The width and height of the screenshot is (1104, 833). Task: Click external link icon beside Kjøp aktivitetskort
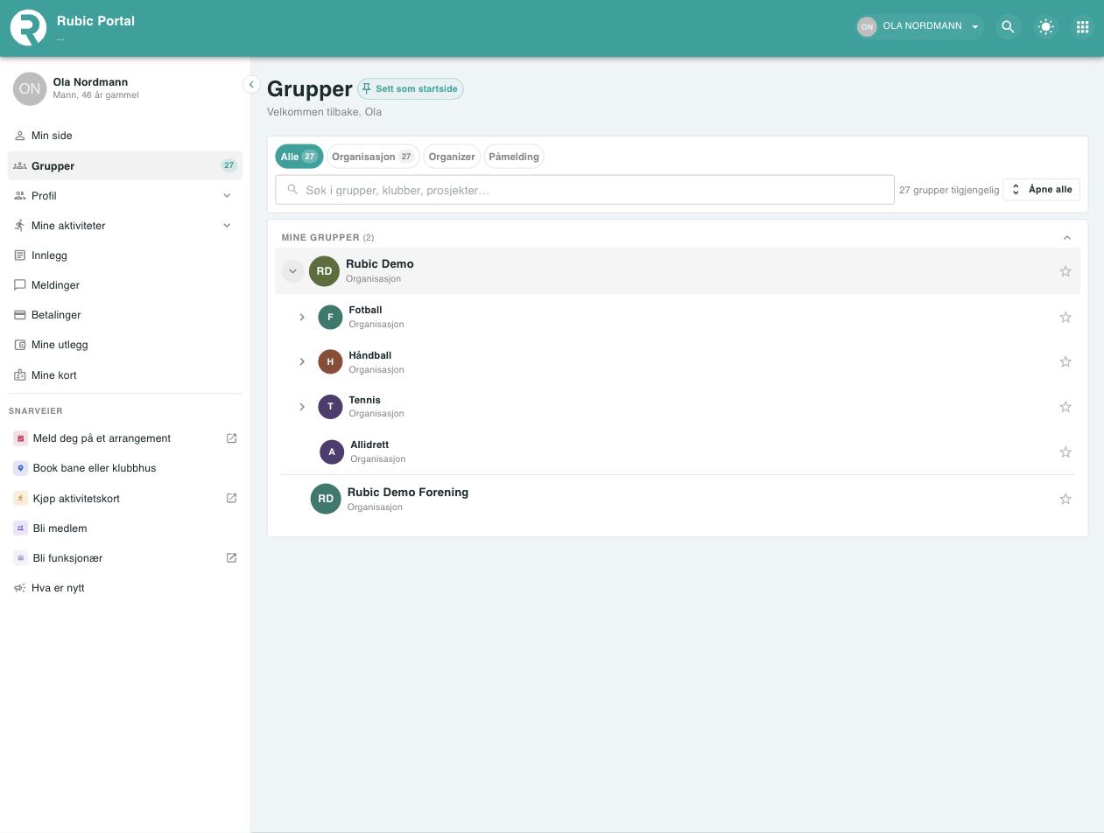(x=232, y=499)
